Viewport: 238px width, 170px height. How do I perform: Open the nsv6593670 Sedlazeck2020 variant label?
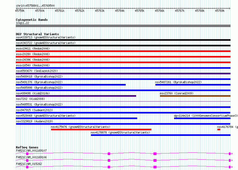click(x=37, y=71)
